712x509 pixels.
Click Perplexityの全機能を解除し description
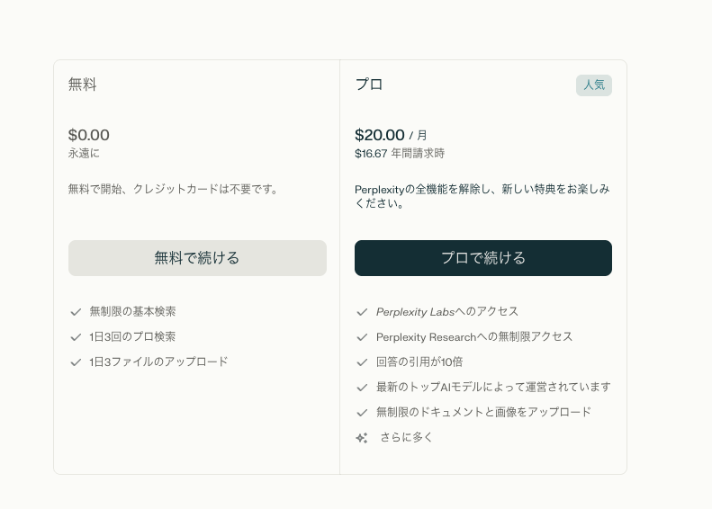click(482, 196)
